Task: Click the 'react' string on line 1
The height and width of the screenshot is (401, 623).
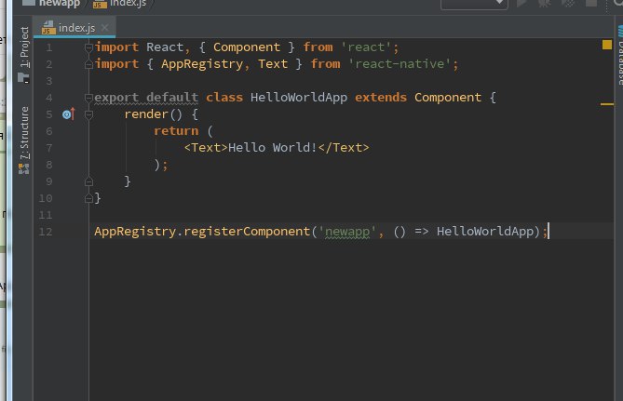Action: point(366,47)
